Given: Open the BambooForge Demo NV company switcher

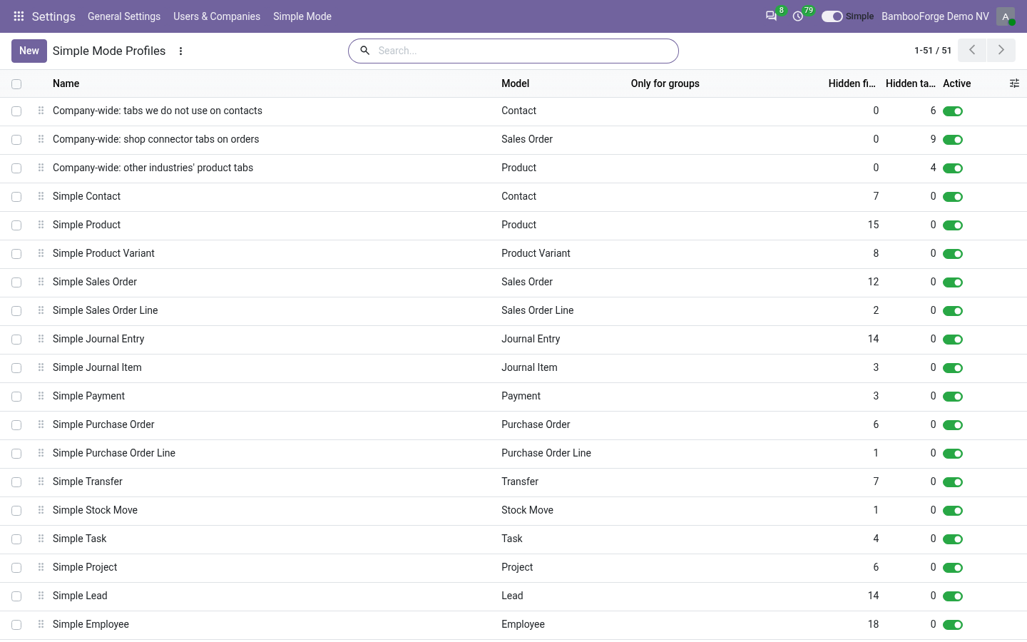Looking at the screenshot, I should coord(935,16).
